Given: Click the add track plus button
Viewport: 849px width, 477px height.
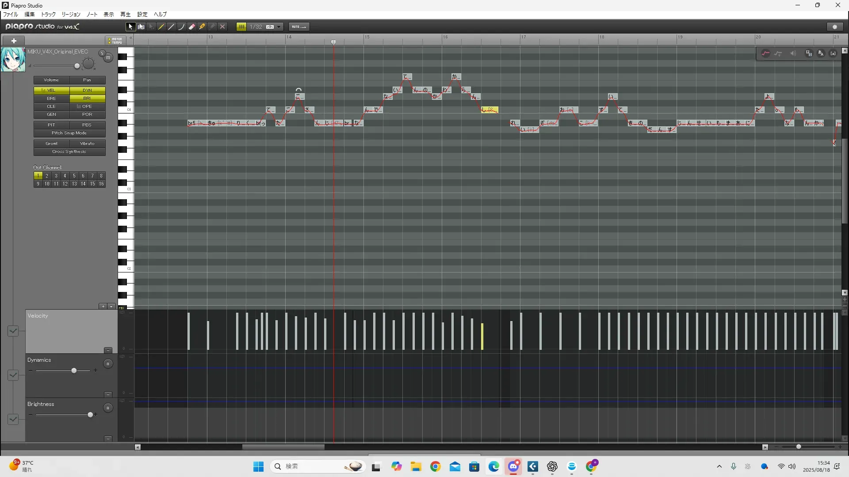Looking at the screenshot, I should coord(14,41).
